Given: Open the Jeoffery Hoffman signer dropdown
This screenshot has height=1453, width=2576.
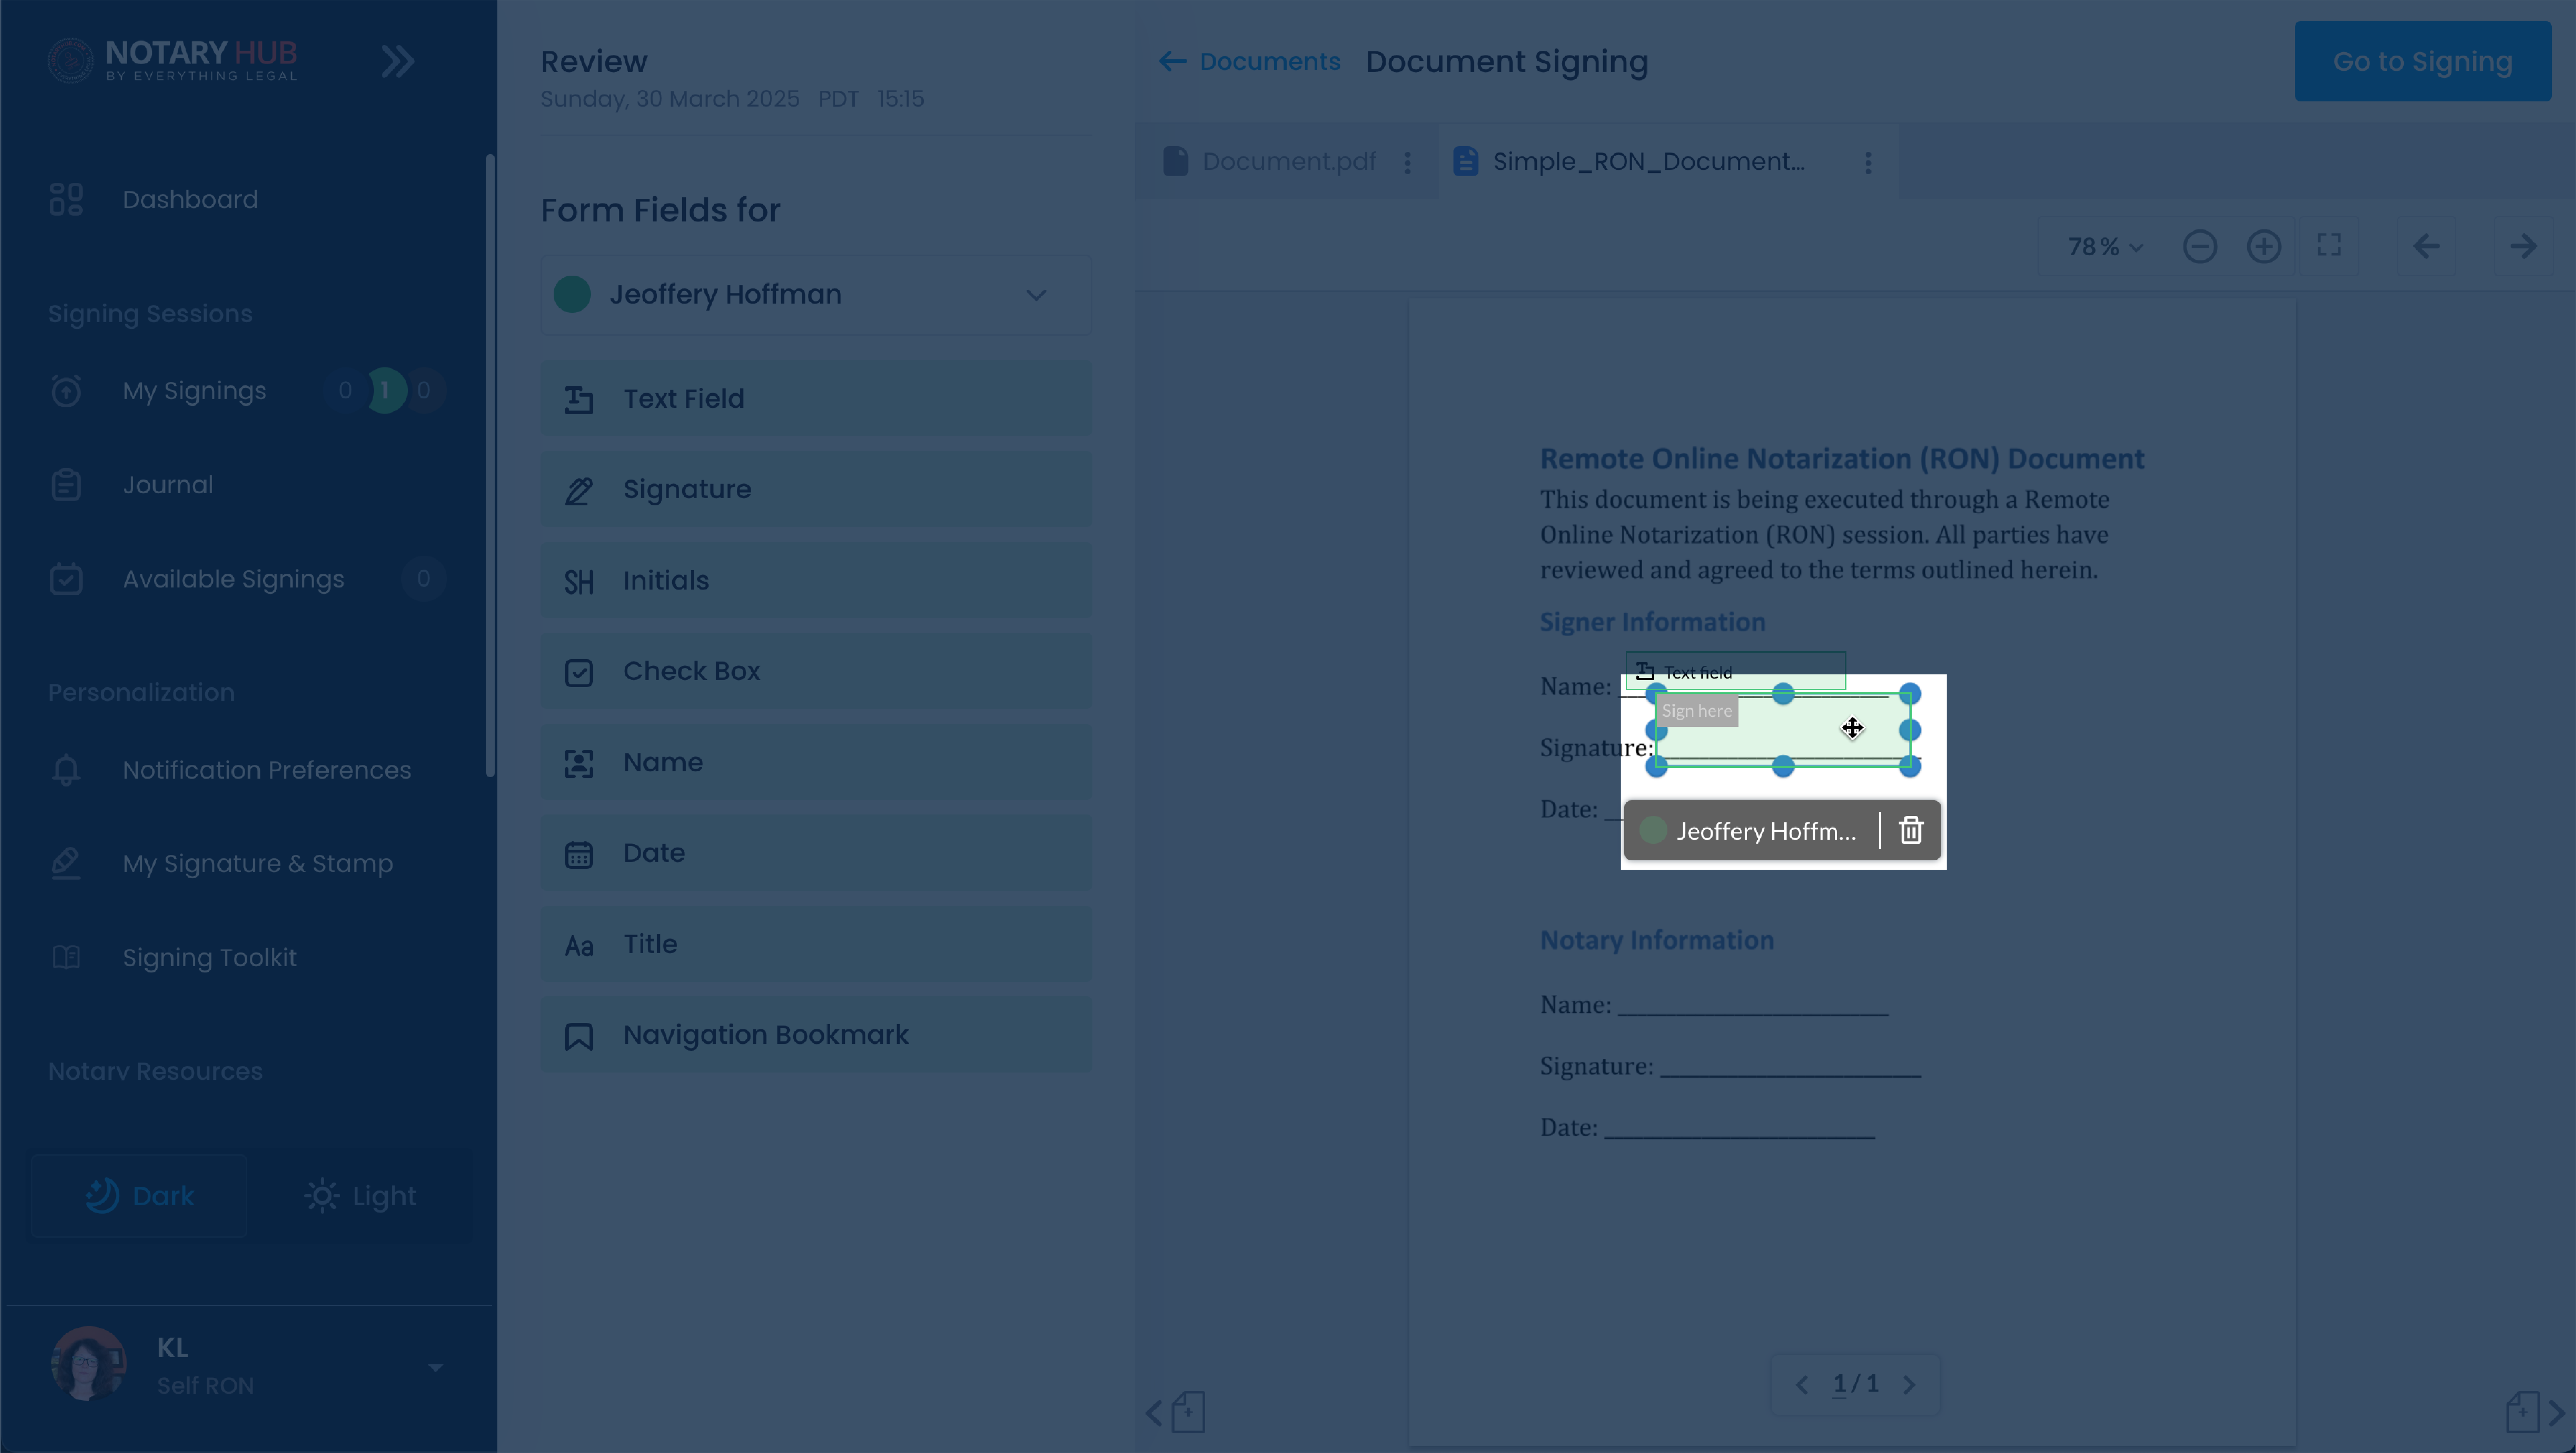Looking at the screenshot, I should coord(816,295).
